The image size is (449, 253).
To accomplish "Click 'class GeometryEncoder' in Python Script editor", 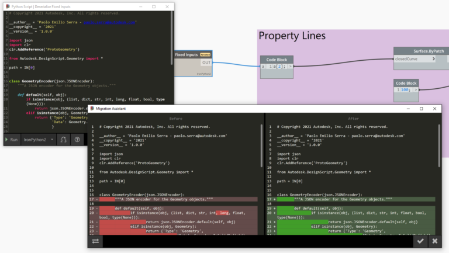I will 51,81.
